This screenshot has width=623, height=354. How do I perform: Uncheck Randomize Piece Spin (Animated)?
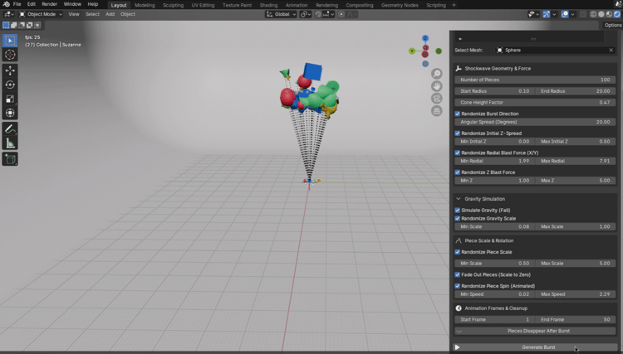[458, 286]
